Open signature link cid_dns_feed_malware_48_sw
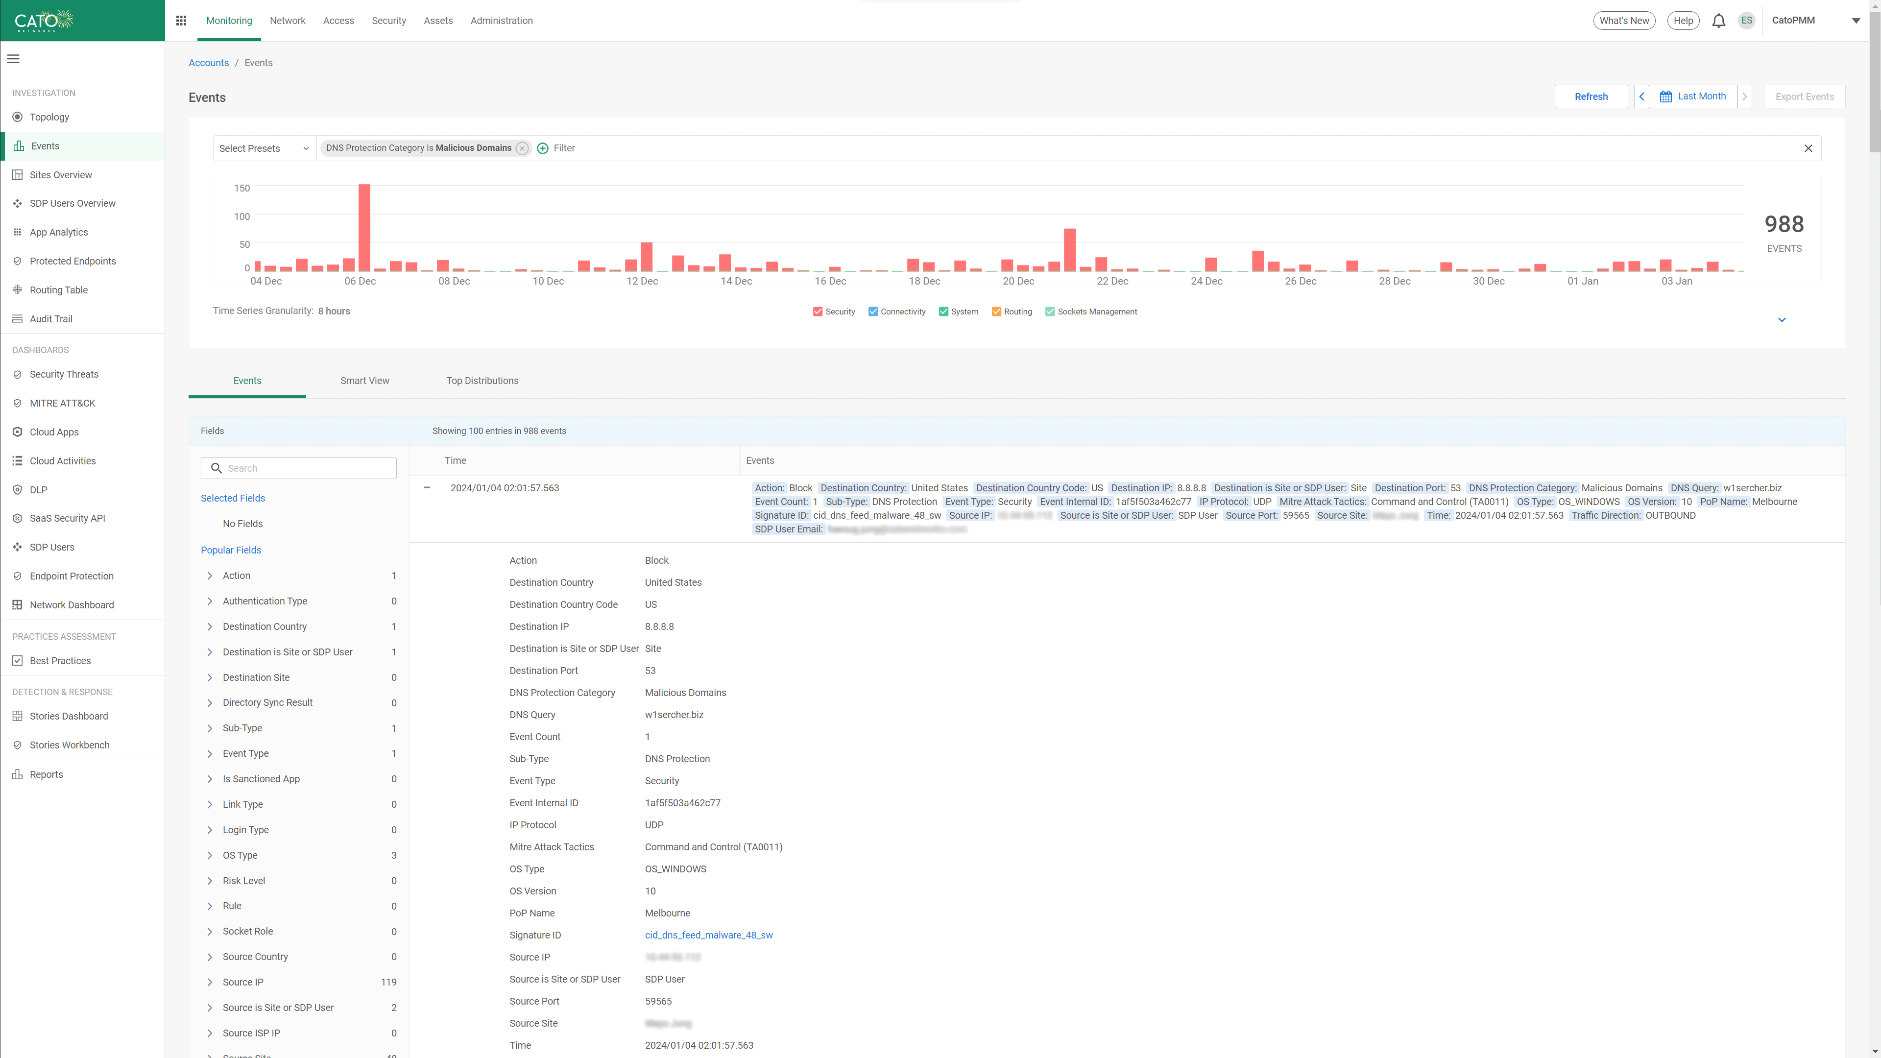Screen dimensions: 1881x1058 pyautogui.click(x=708, y=935)
